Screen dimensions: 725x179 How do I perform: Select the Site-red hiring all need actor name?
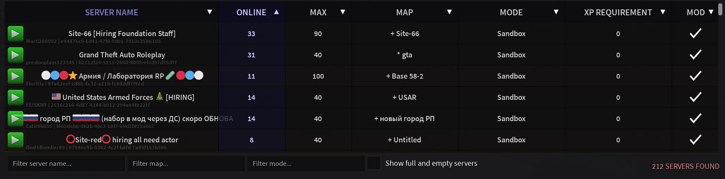(122, 139)
